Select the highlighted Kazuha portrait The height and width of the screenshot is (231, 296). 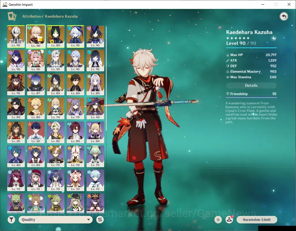coord(36,36)
